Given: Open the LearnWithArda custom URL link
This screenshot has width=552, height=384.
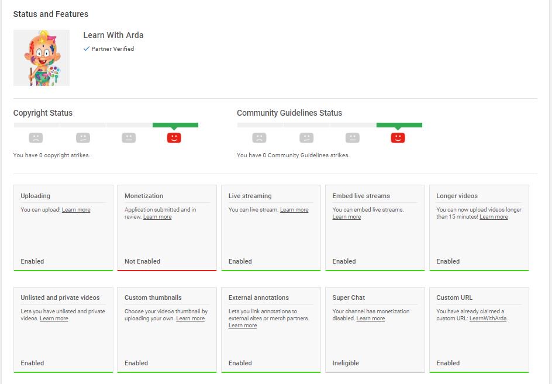Looking at the screenshot, I should click(488, 319).
